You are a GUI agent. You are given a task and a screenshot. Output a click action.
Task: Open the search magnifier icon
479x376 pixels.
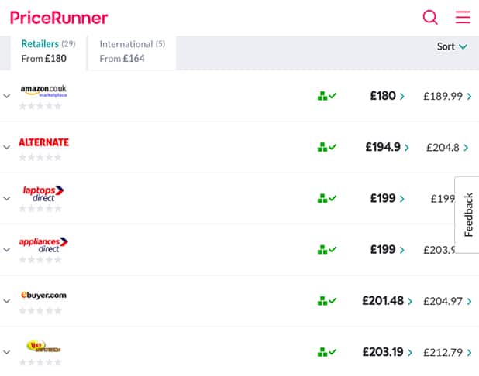coord(430,17)
